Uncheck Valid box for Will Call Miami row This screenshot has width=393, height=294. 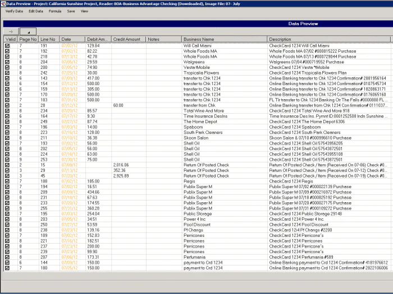point(7,46)
